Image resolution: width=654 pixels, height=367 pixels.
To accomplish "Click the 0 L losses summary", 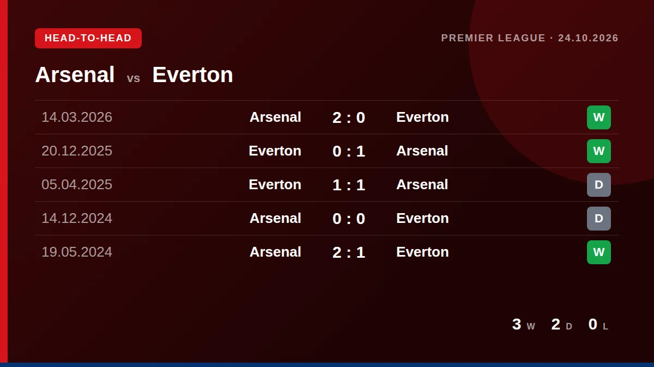I will click(598, 325).
